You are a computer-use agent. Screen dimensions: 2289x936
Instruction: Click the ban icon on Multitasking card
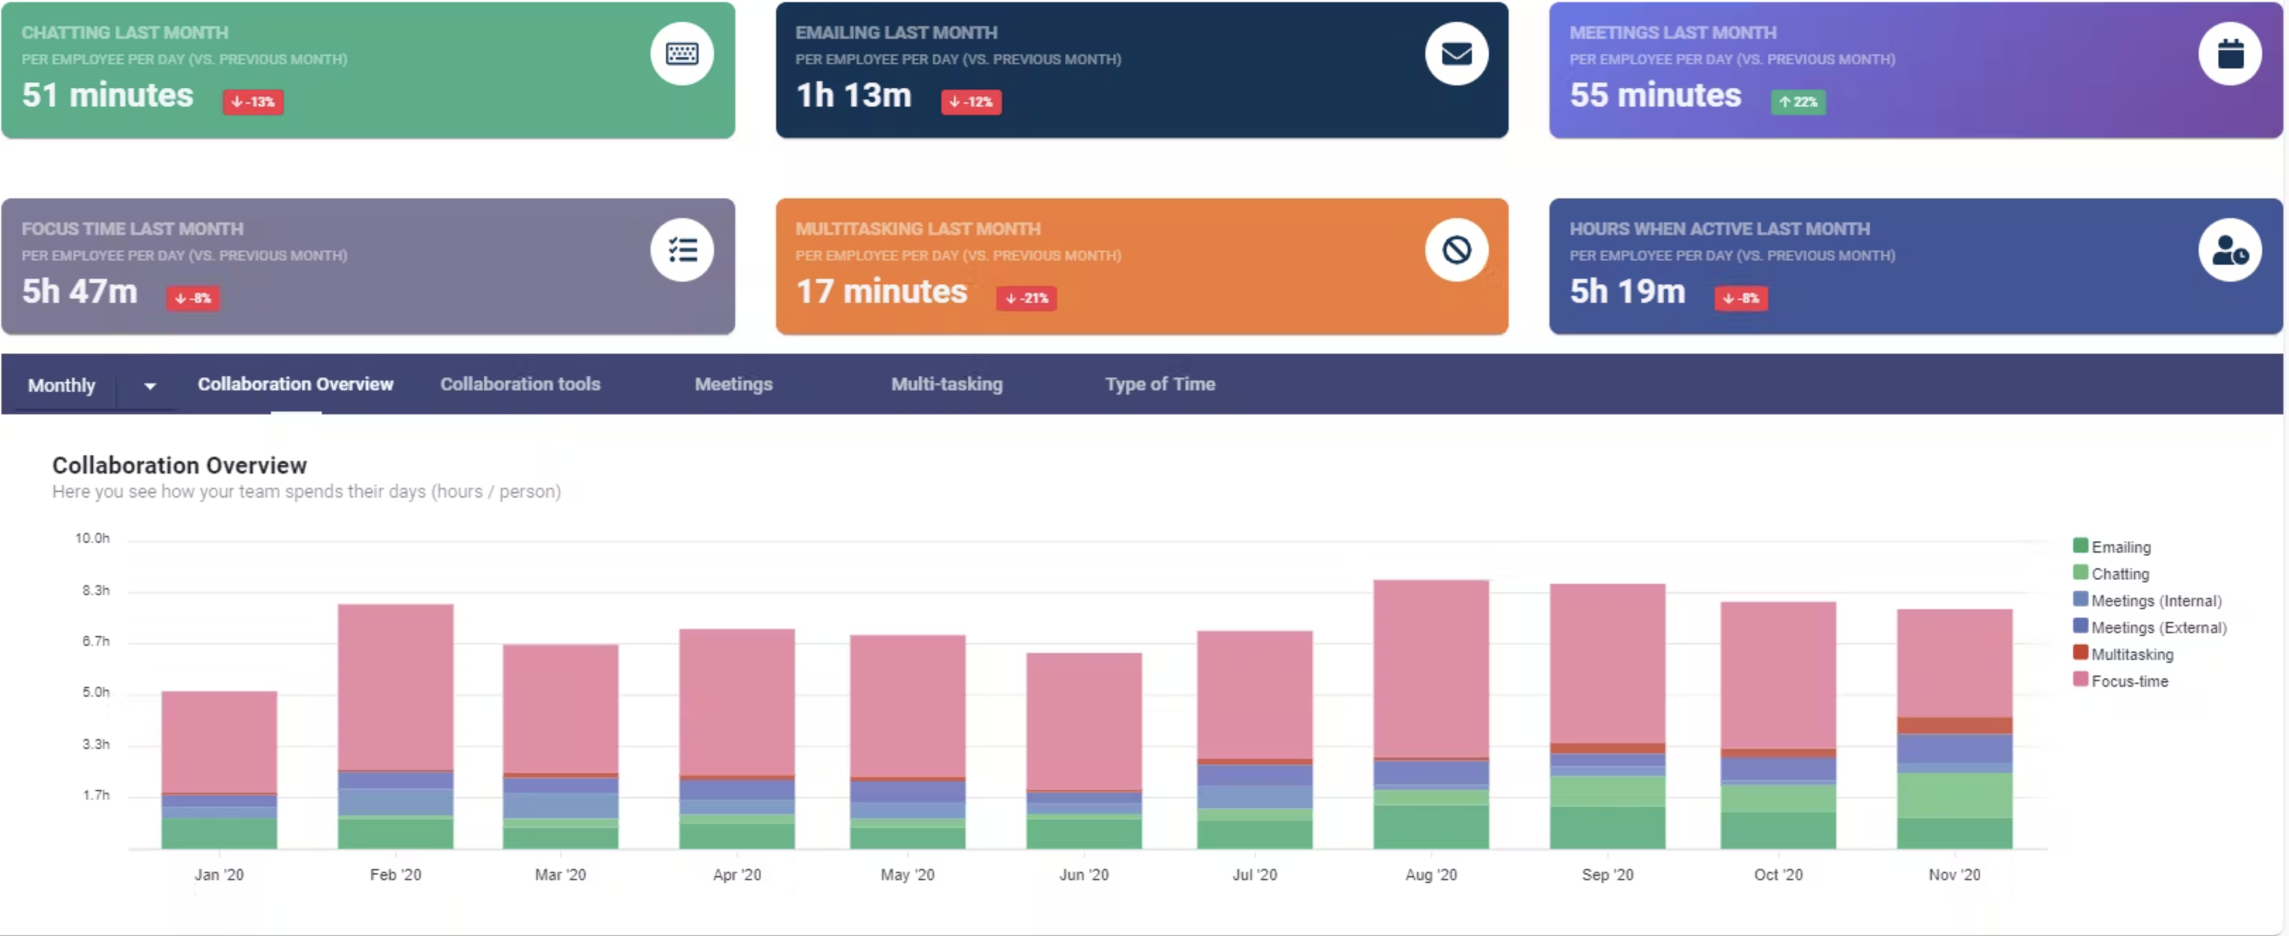coord(1456,251)
